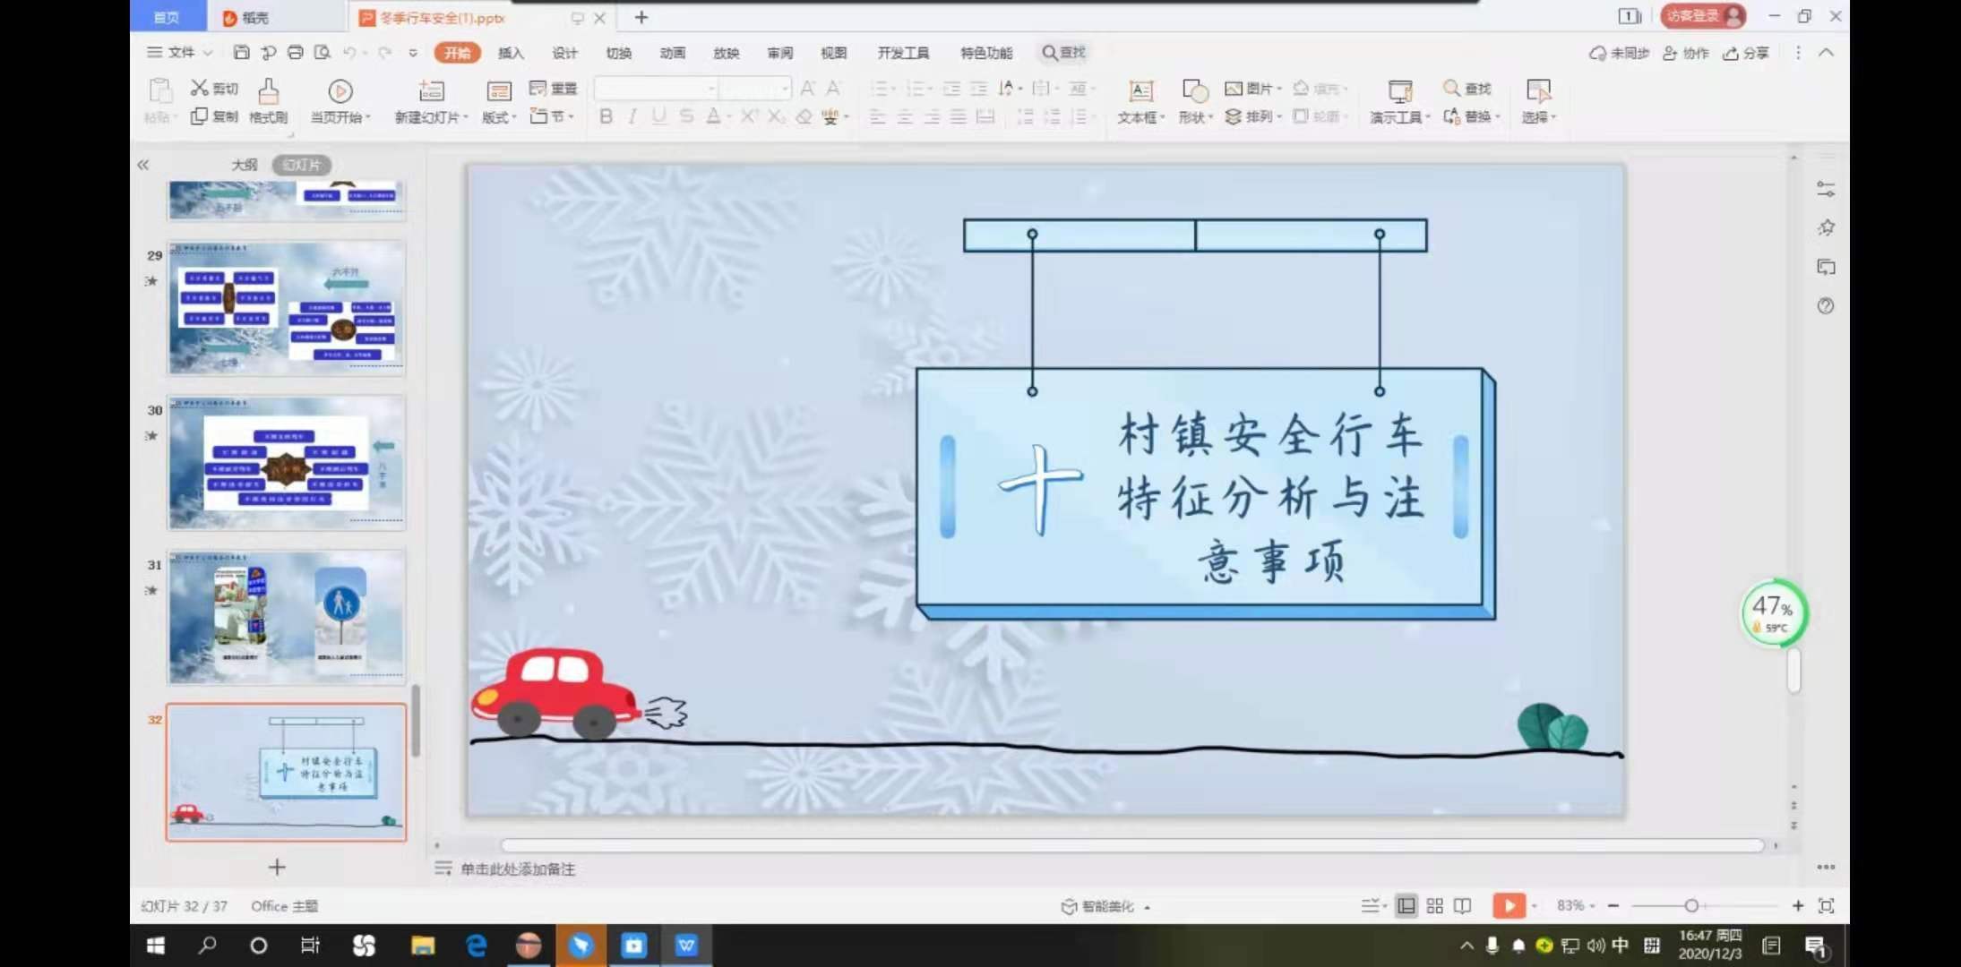
Task: Select the 幻灯片 thumbnail pane toggle
Action: point(302,165)
